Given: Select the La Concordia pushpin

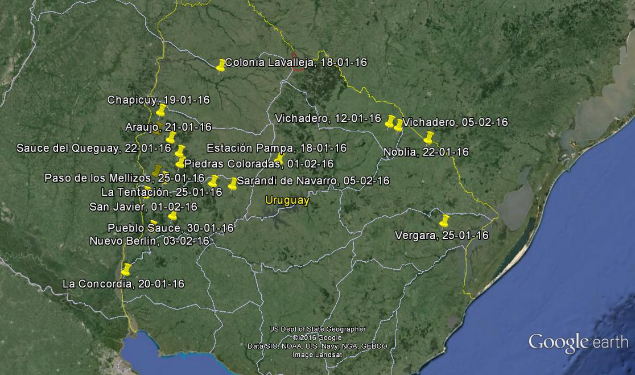Looking at the screenshot, I should pos(126,269).
